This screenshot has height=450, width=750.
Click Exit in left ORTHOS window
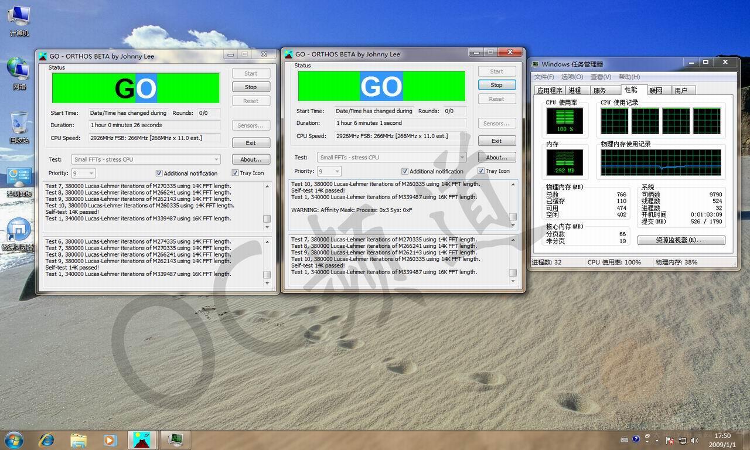pyautogui.click(x=251, y=143)
